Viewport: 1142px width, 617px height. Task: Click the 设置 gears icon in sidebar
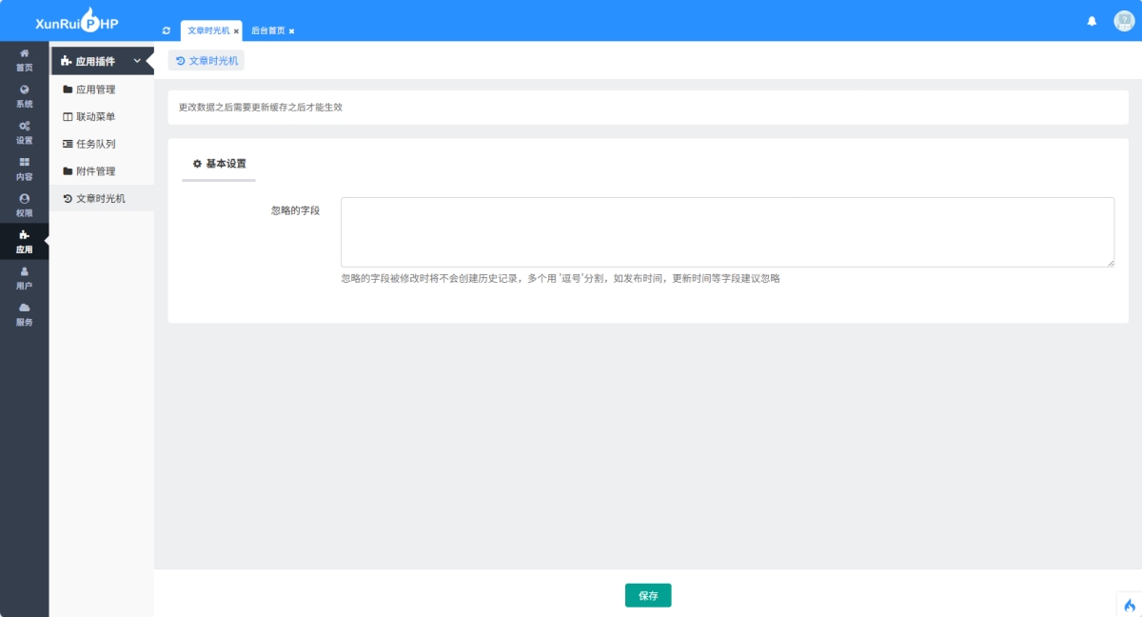coord(24,127)
